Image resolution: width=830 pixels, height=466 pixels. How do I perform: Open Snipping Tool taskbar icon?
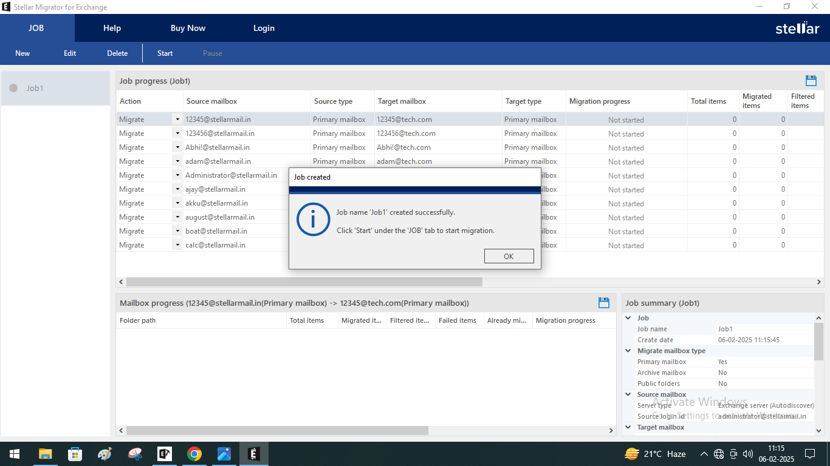click(x=135, y=454)
